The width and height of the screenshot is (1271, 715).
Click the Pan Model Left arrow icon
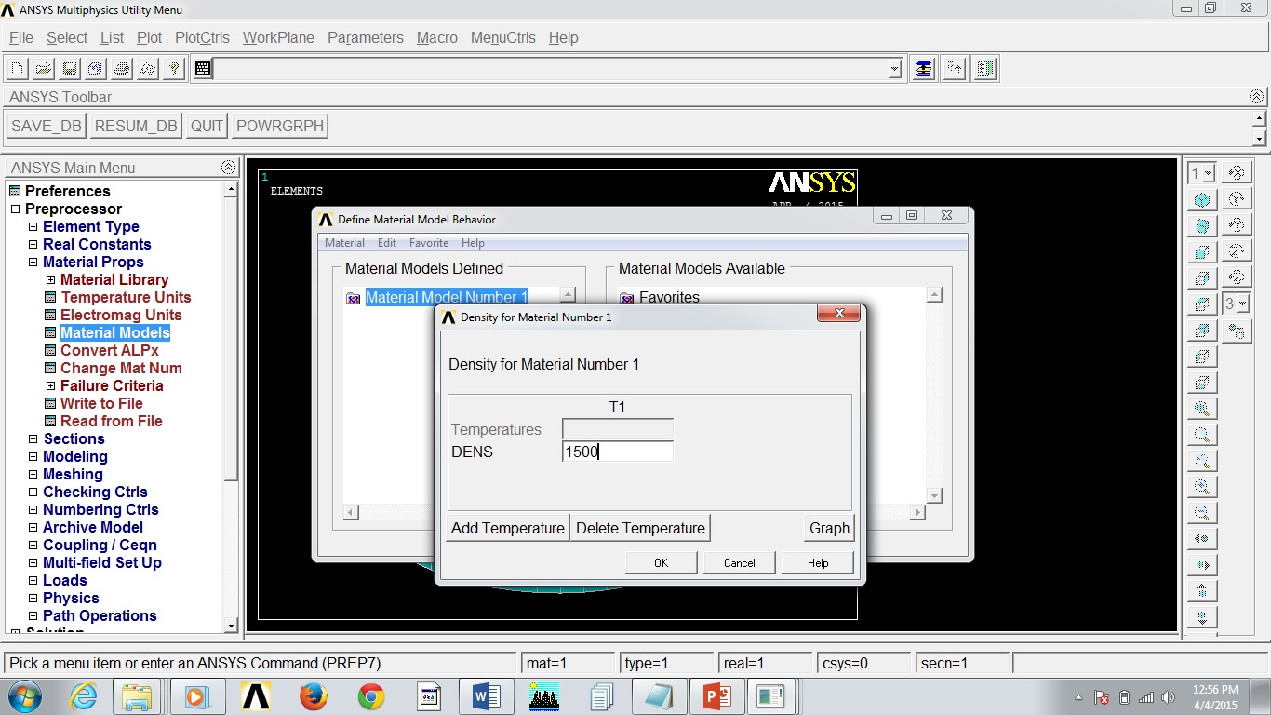1202,538
